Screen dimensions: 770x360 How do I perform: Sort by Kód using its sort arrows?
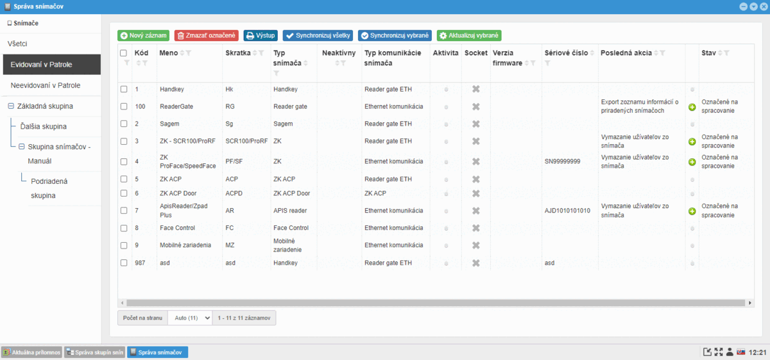click(x=139, y=63)
